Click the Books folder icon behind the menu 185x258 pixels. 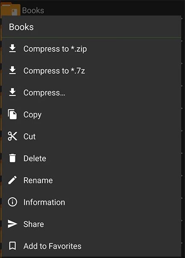point(10,9)
